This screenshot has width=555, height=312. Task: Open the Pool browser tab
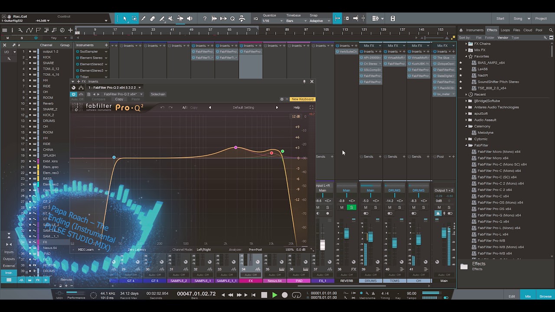tap(539, 30)
